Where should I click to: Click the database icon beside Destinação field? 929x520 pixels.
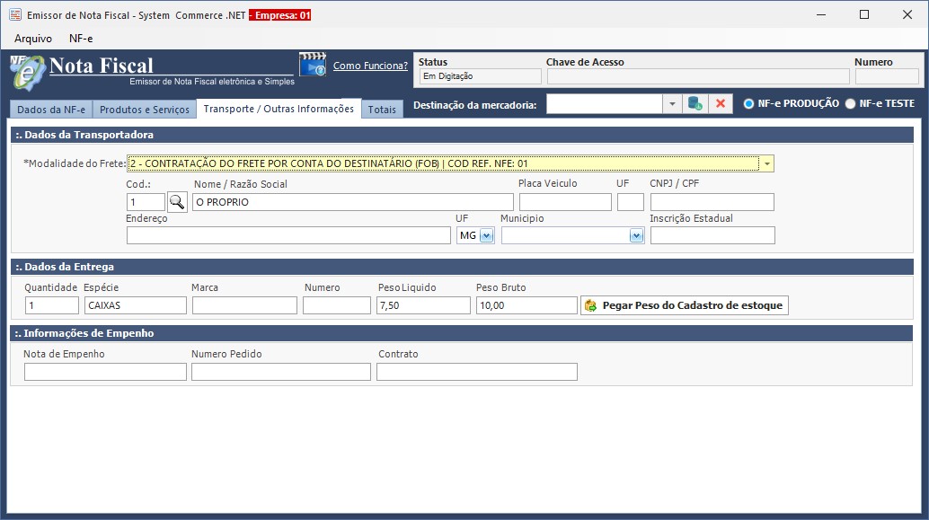(695, 104)
